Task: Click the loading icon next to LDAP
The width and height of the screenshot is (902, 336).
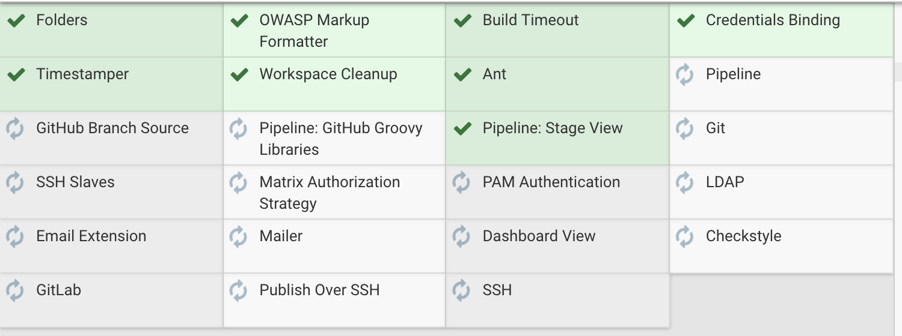Action: tap(685, 183)
